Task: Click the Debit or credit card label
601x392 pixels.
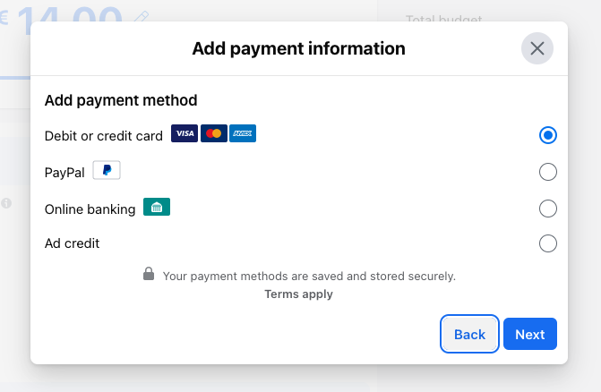Action: [104, 136]
